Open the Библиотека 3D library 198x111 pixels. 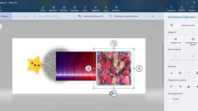[x=117, y=9]
